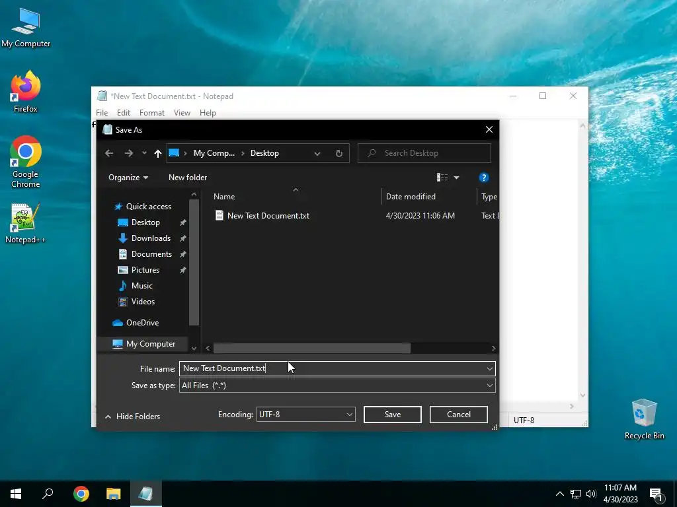Click the Notepad taskbar button

point(145,494)
